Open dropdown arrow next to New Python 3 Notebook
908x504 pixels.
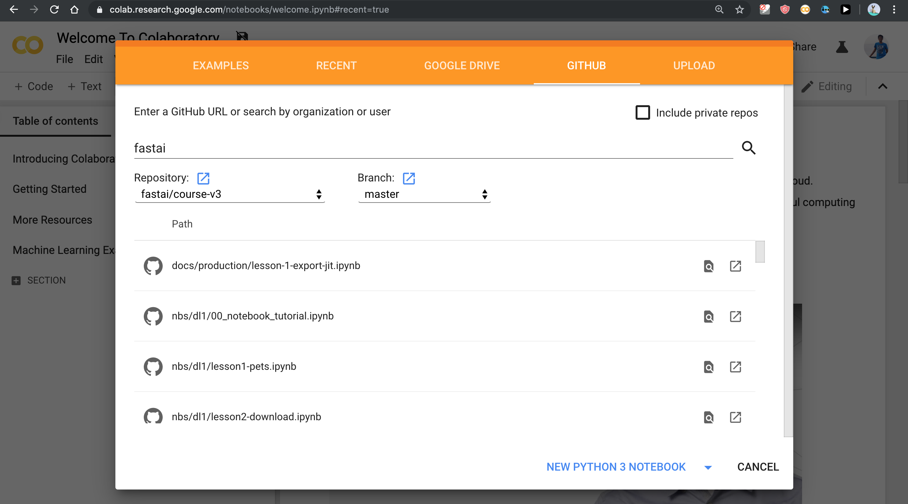pyautogui.click(x=708, y=467)
